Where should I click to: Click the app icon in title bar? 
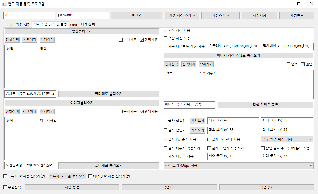[x=4, y=4]
